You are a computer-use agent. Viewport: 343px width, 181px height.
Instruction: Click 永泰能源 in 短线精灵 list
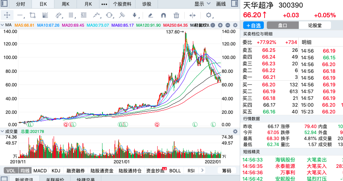285,166
